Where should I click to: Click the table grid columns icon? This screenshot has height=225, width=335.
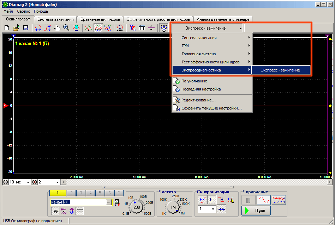(142, 28)
